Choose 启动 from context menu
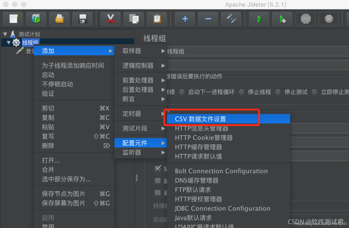349x228 pixels. (x=74, y=75)
